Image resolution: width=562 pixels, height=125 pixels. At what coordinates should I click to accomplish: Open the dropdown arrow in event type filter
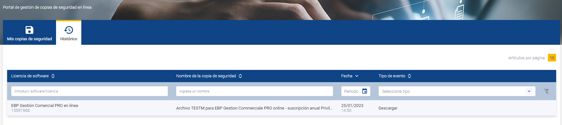[x=529, y=91]
